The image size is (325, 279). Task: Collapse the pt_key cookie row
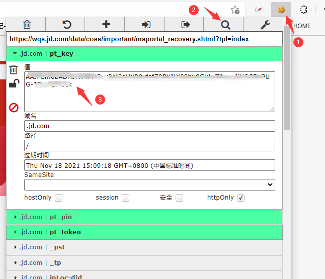pos(144,54)
